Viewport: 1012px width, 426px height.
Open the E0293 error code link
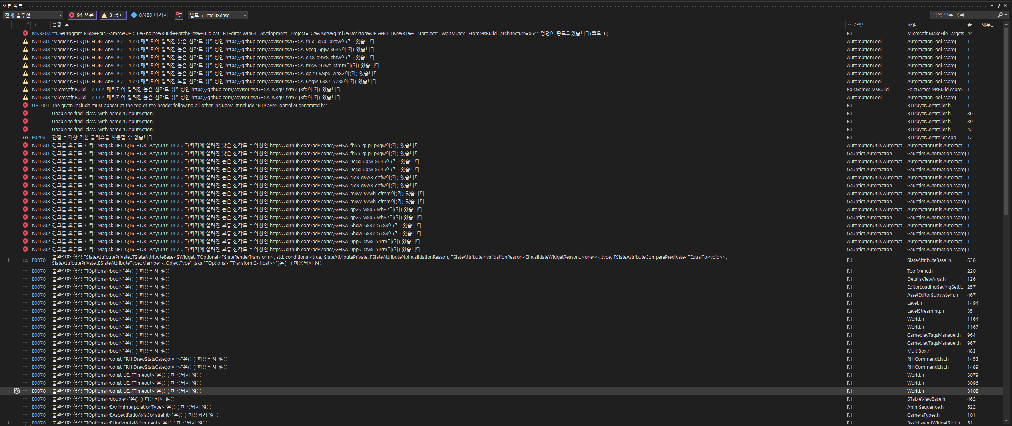39,138
